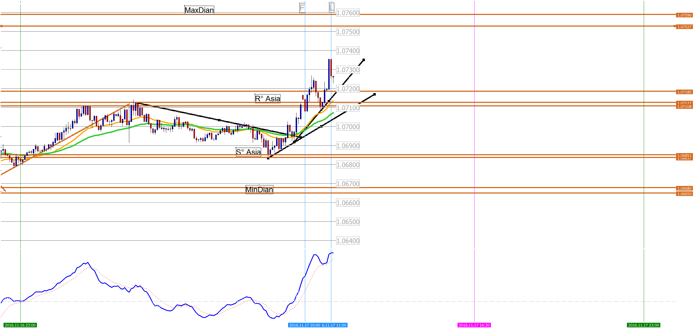Screen dimensions: 694x329
Task: Click the lower black trendline end handle
Action: pyautogui.click(x=374, y=94)
